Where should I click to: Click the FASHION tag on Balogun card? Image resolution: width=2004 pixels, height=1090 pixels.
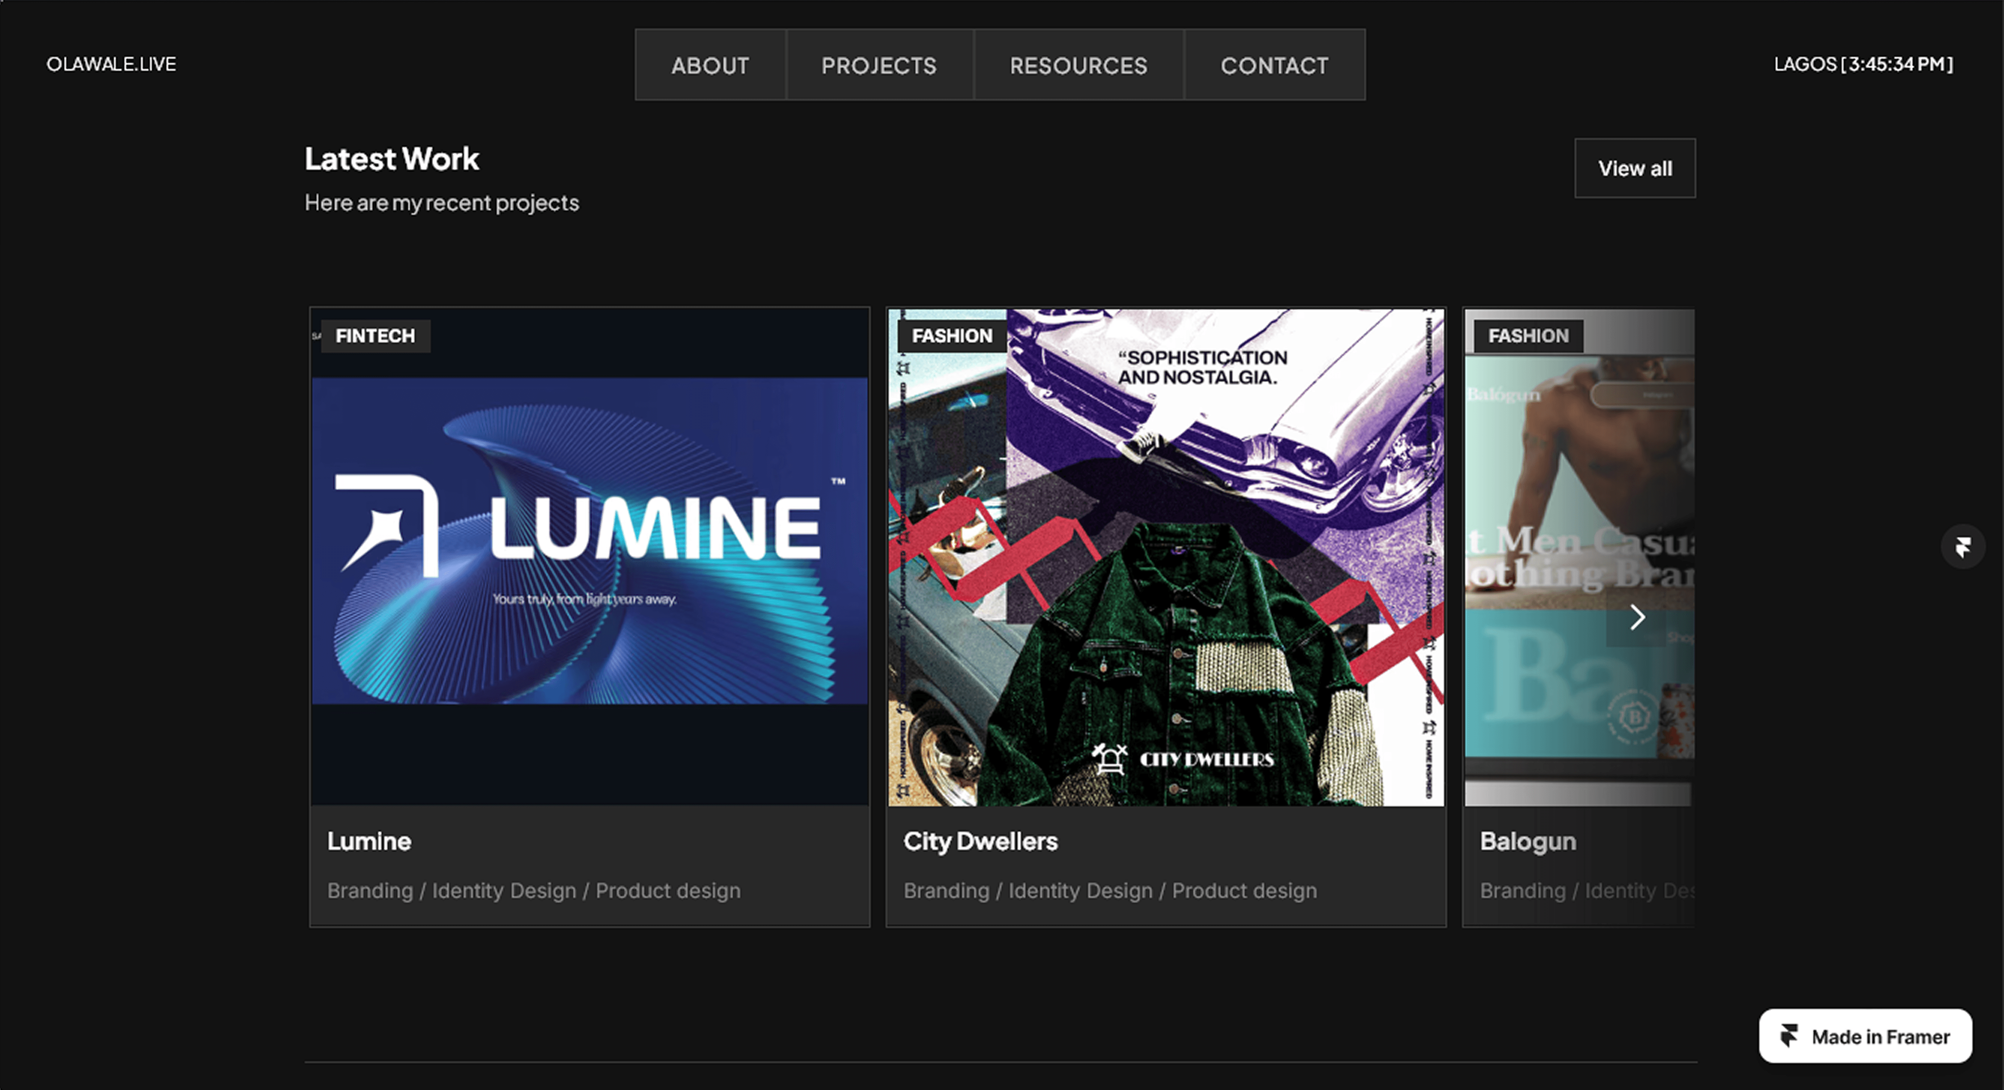pyautogui.click(x=1528, y=336)
